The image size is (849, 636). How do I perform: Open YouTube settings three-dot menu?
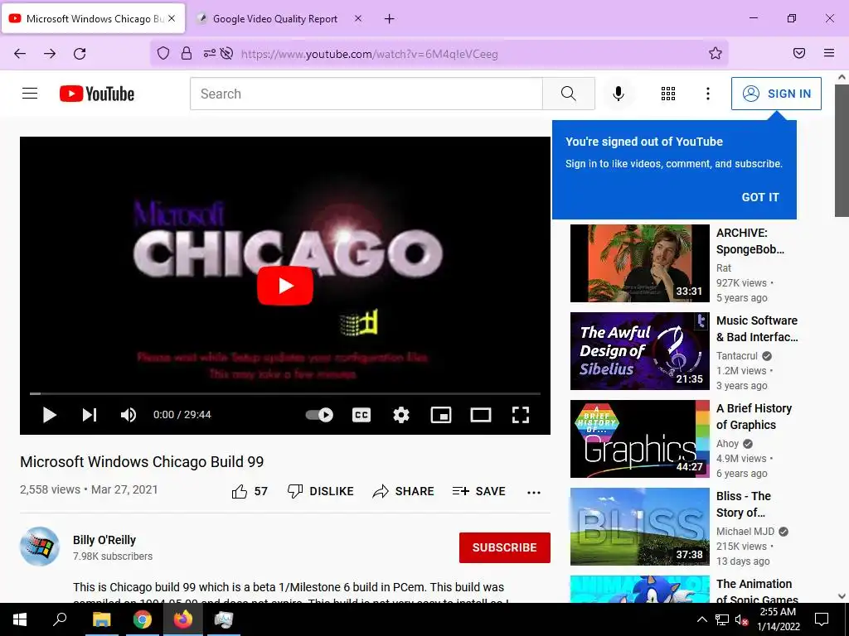pyautogui.click(x=708, y=94)
